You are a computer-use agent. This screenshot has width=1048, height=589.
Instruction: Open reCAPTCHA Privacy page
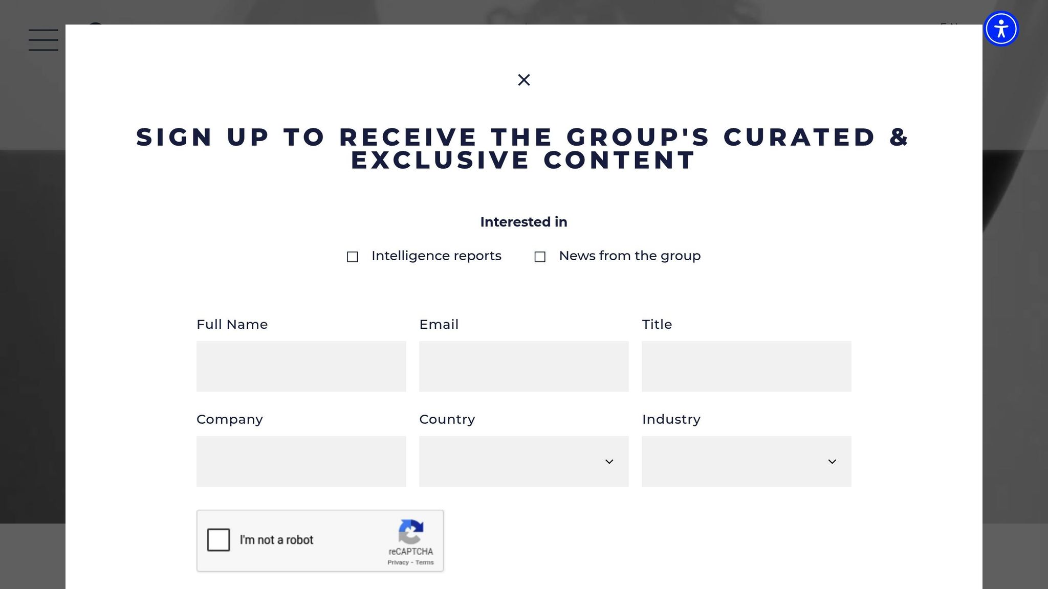tap(397, 562)
